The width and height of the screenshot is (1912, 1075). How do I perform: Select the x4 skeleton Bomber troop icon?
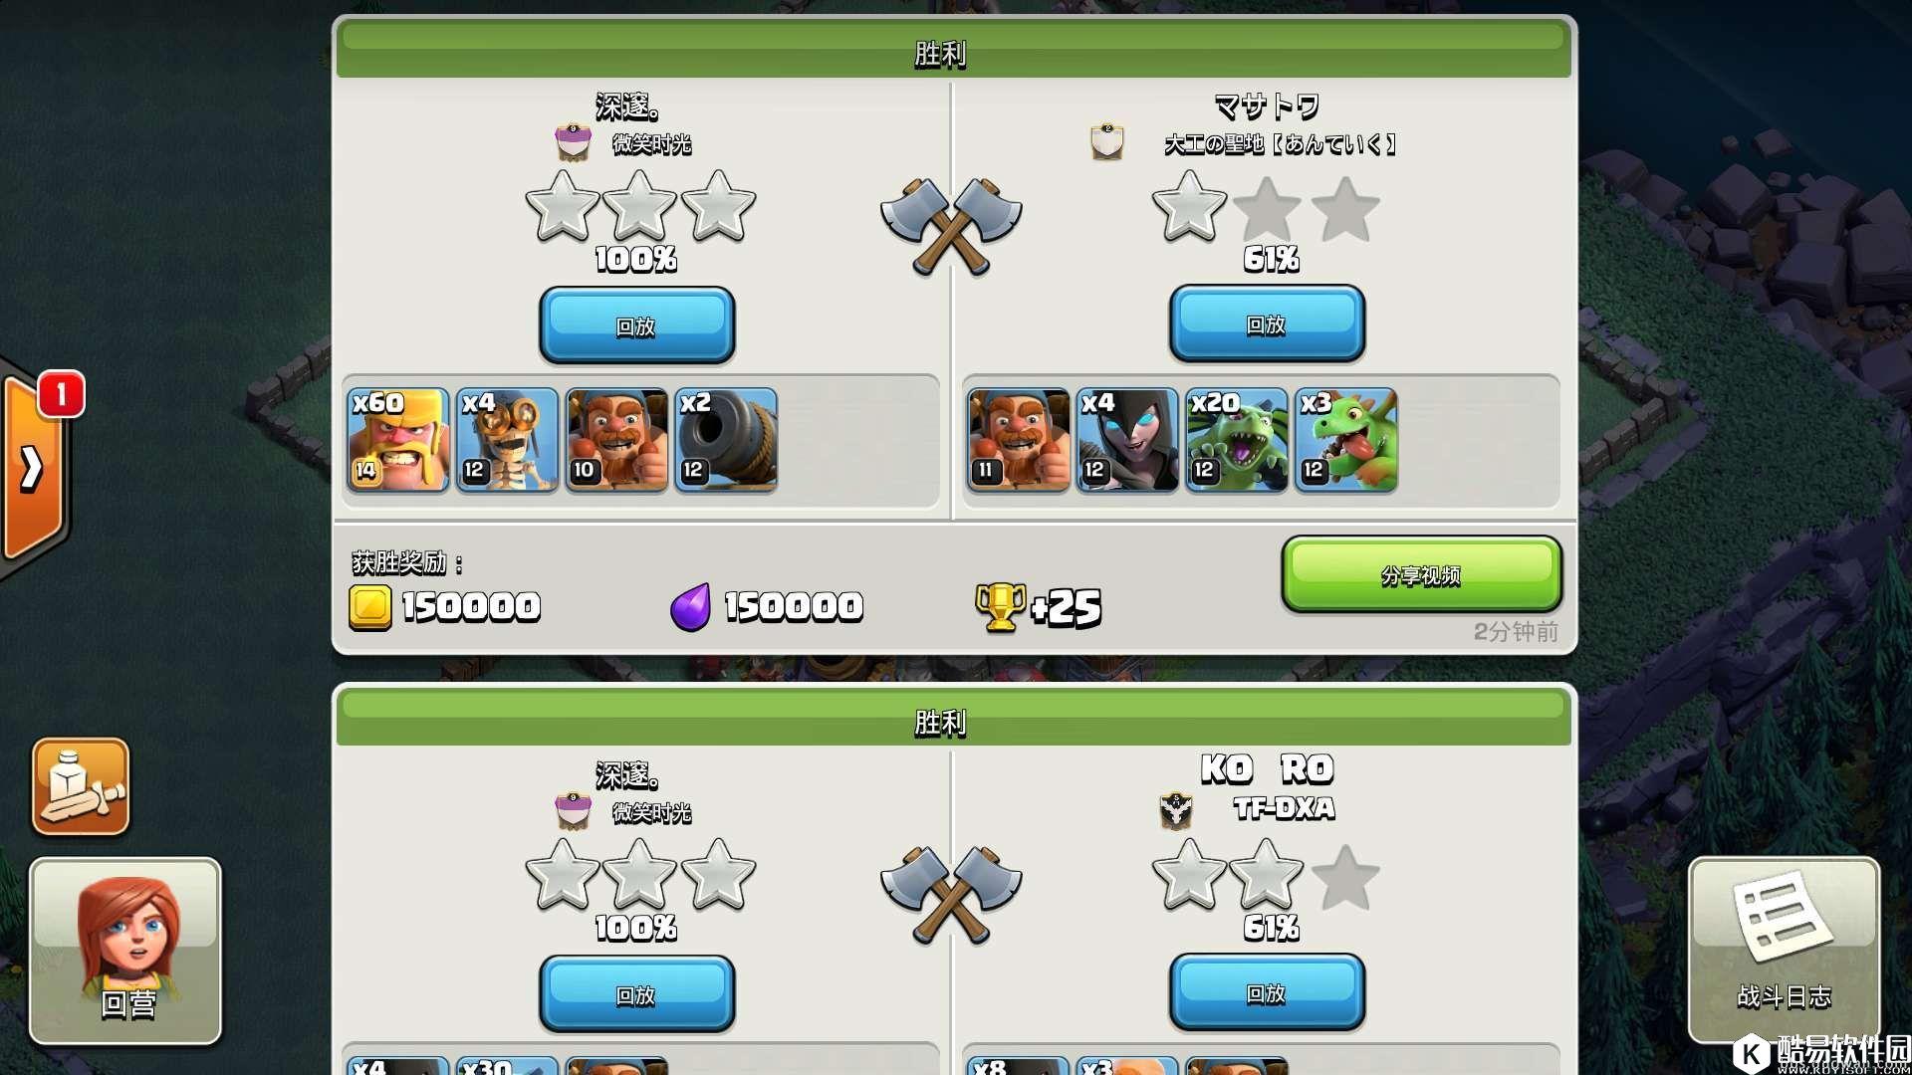point(508,440)
